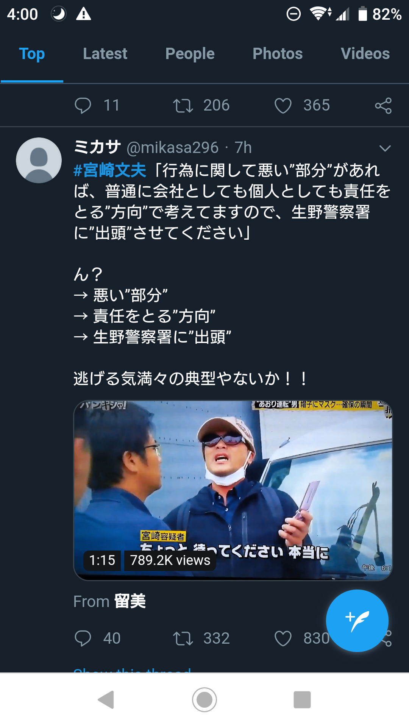Play the embedded 1:15 video
Screen dimensions: 409x727
tap(233, 490)
